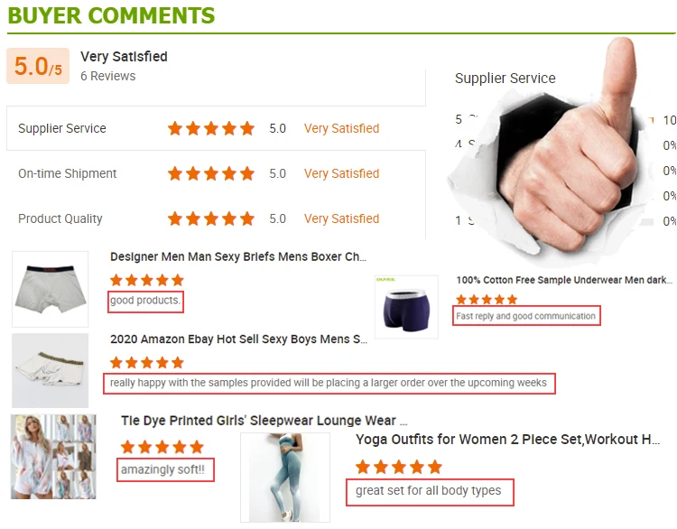677x529 pixels.
Task: Open Tie Dye Printed Girls' Sleepwear link
Action: coord(264,420)
